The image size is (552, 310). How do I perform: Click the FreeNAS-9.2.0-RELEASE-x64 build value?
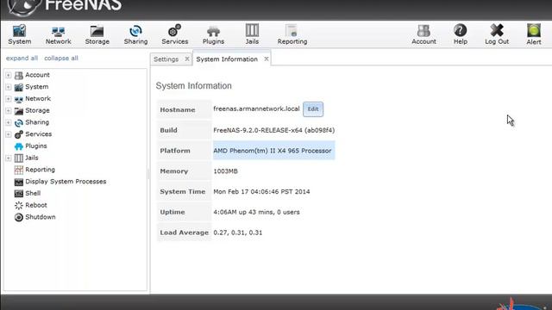click(x=274, y=130)
